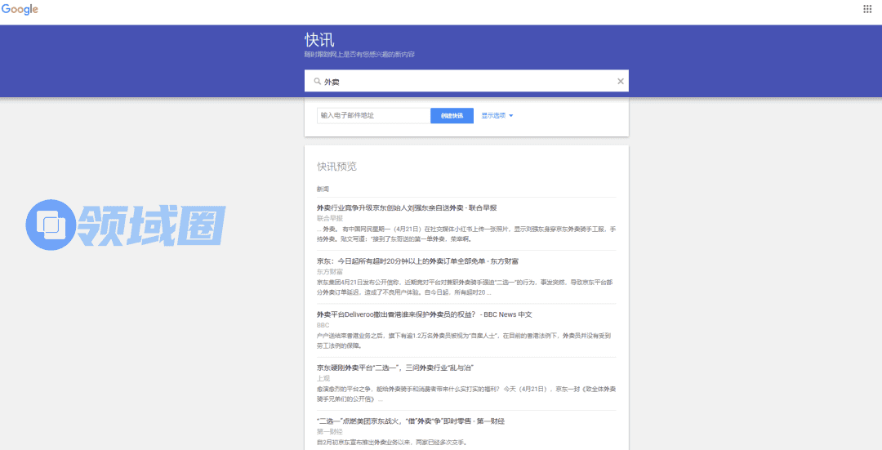The width and height of the screenshot is (882, 450).
Task: Click the 领域圈 watermark logo icon
Action: point(52,225)
